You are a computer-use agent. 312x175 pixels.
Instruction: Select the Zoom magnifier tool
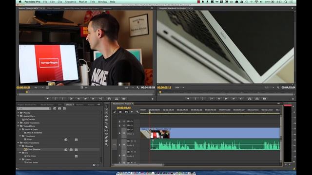click(106, 144)
